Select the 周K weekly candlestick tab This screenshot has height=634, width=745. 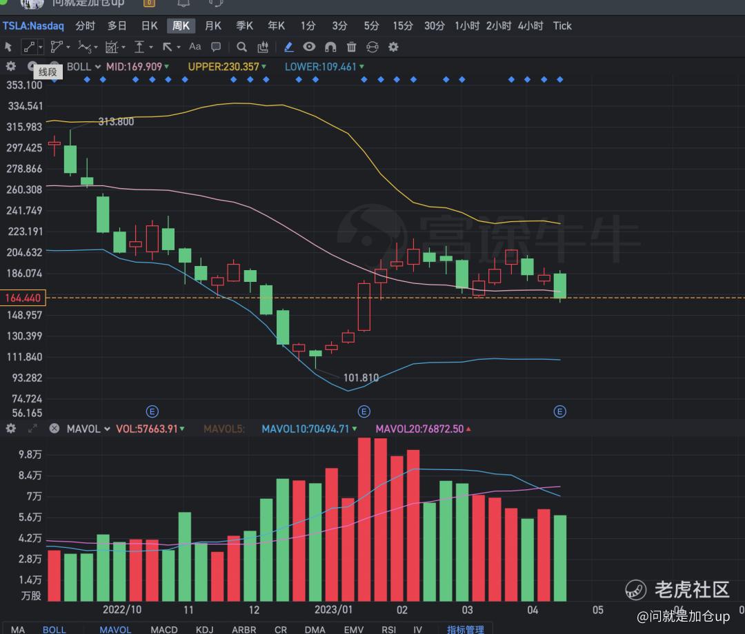[181, 25]
